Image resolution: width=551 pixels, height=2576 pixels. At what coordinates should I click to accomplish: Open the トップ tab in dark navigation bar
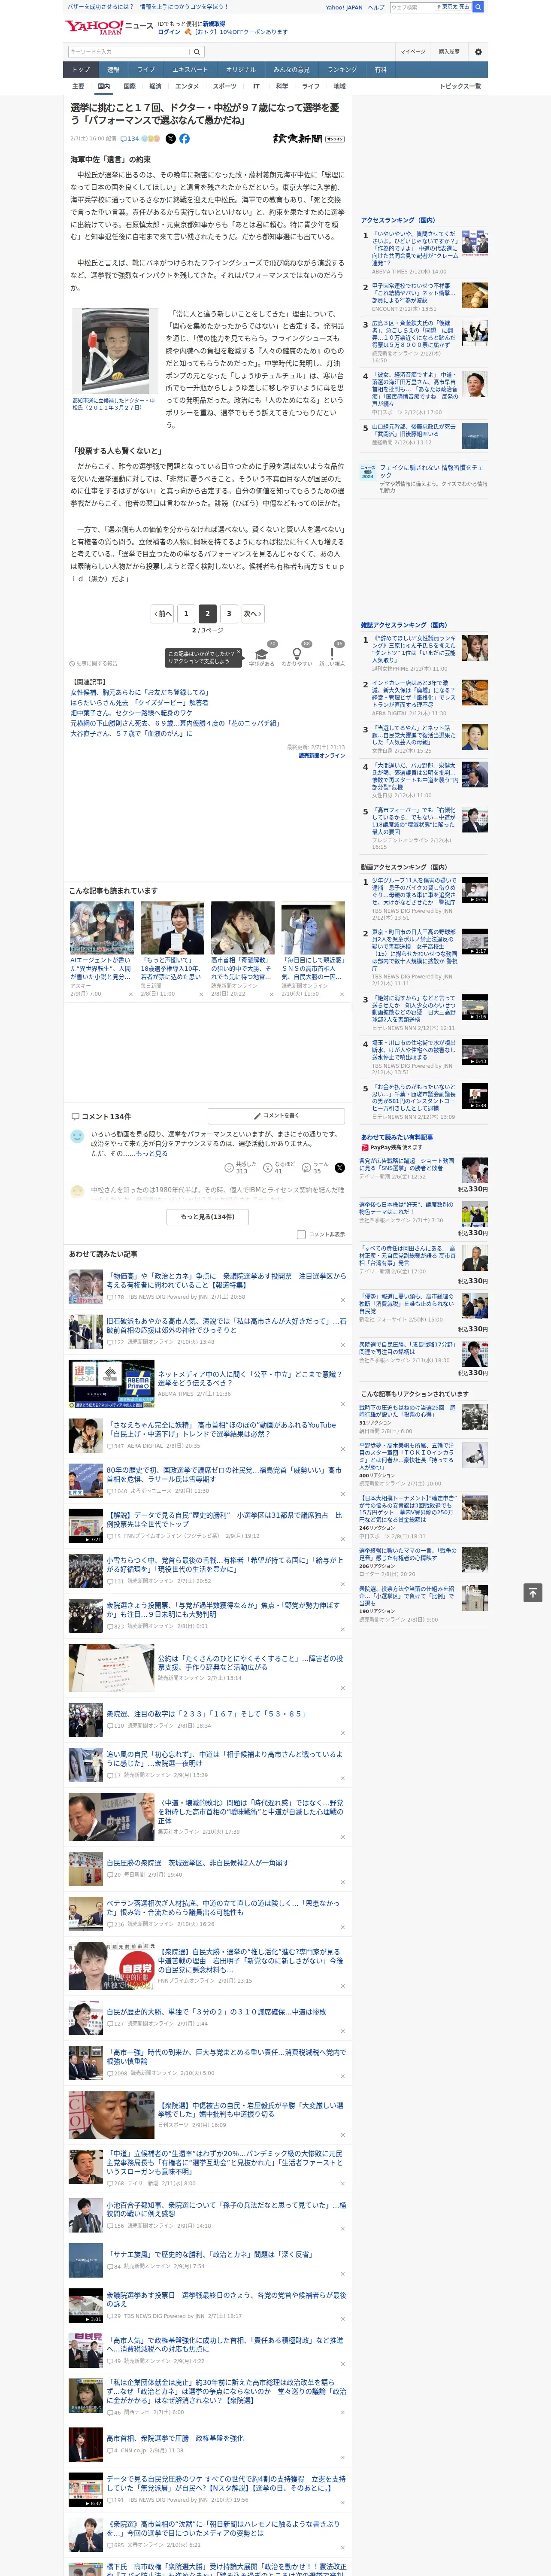point(81,70)
